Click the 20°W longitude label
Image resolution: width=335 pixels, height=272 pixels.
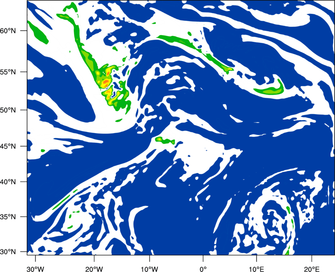[x=94, y=269]
